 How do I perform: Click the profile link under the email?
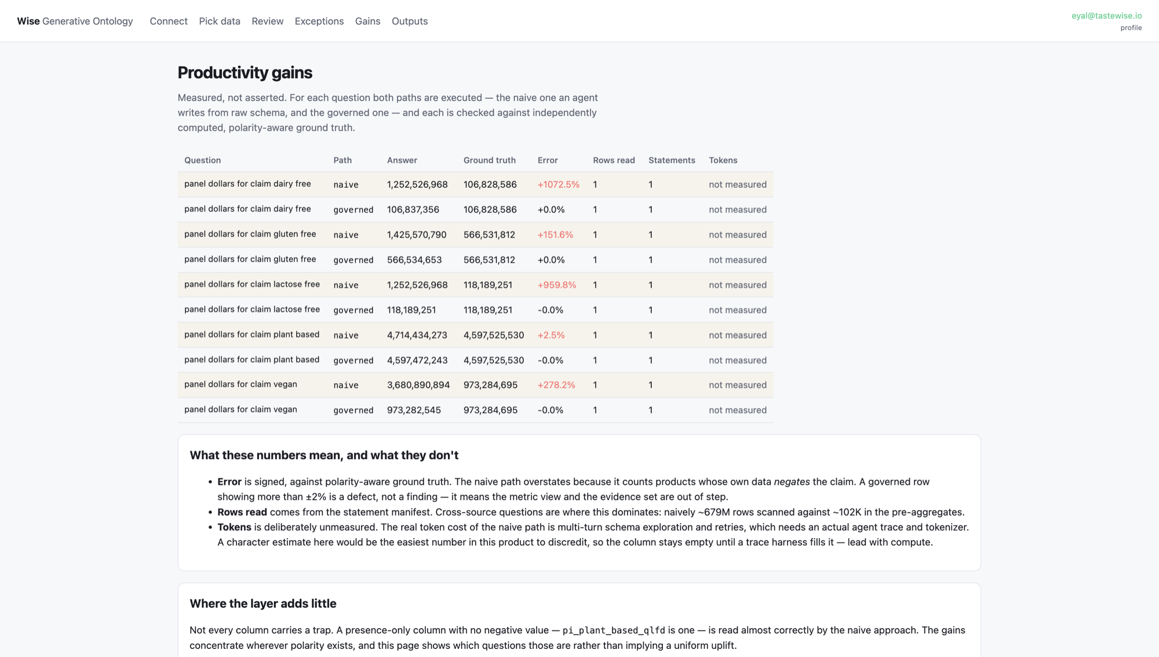point(1131,28)
